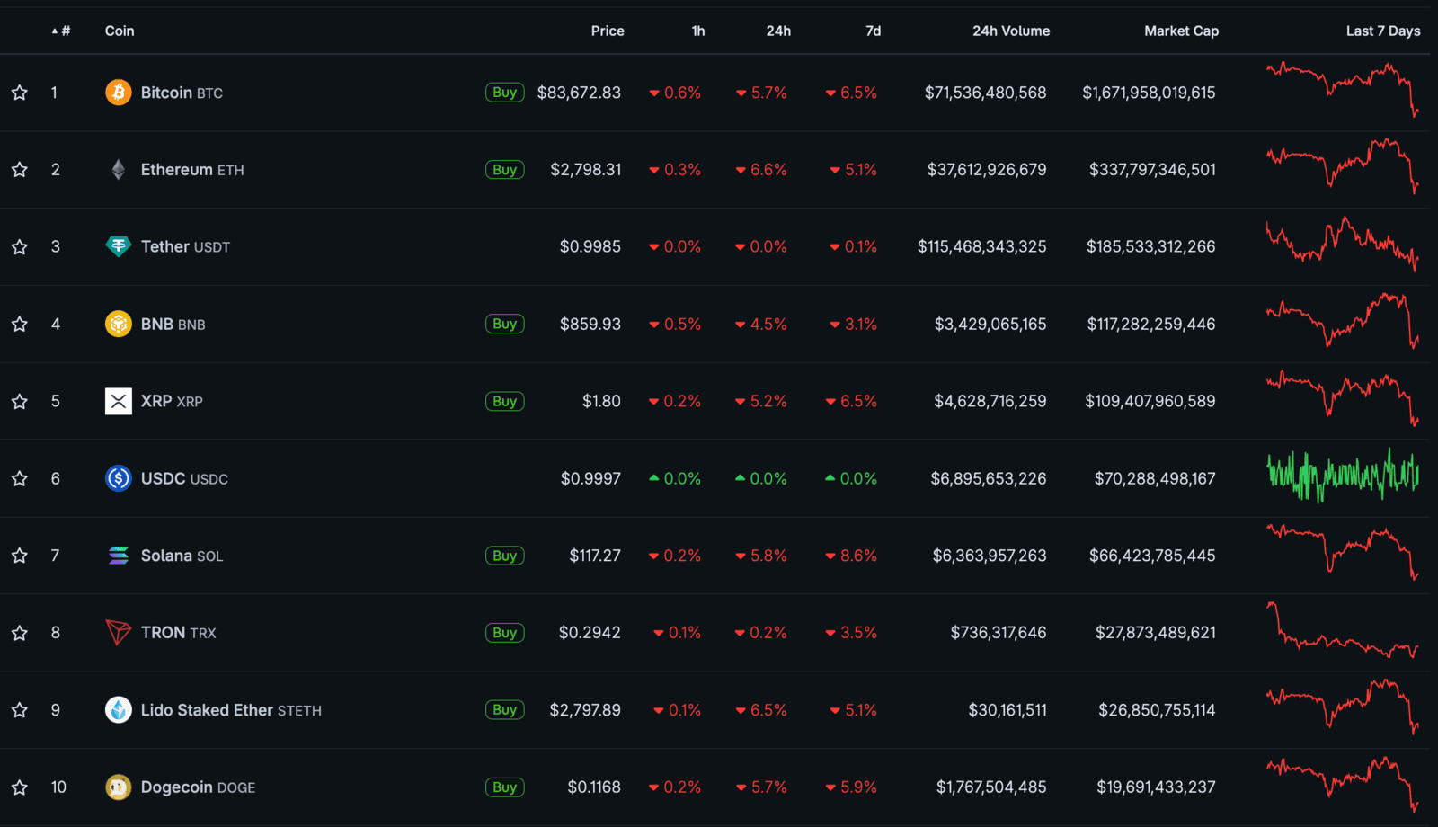Image resolution: width=1438 pixels, height=827 pixels.
Task: Click the Price column header
Action: (x=607, y=31)
